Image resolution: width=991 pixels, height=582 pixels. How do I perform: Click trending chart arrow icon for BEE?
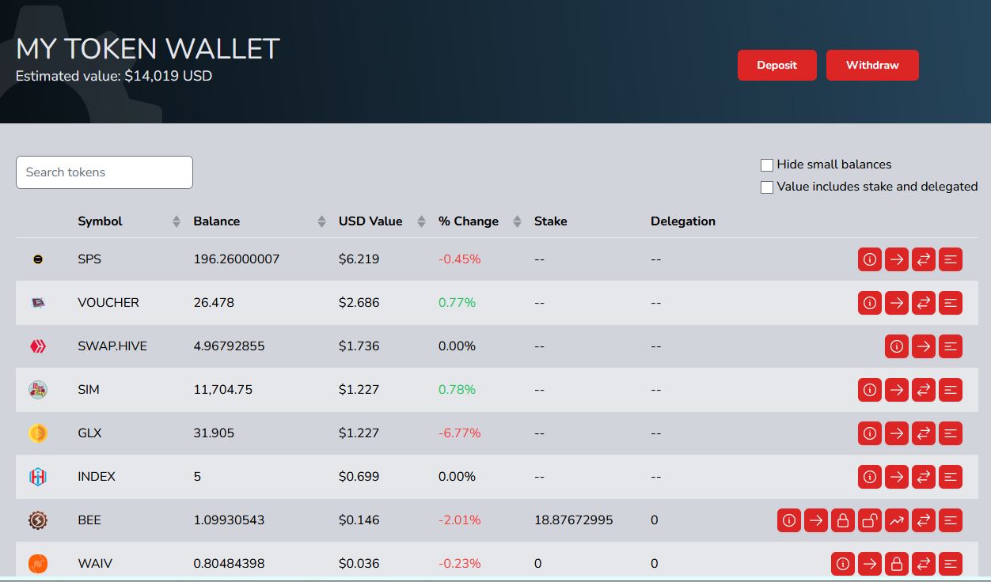897,520
